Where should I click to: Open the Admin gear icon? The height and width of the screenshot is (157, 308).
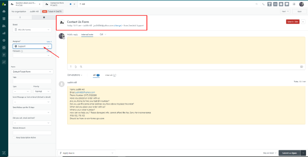[4, 40]
